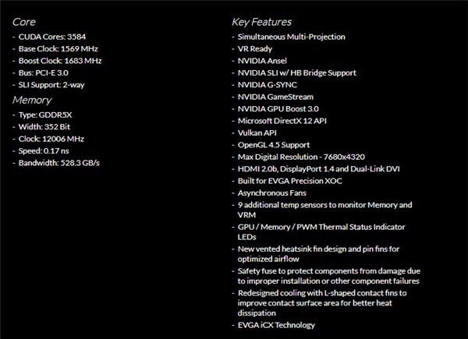The width and height of the screenshot is (468, 339).
Task: Select the CUDA Cores: 3584 line
Action: [x=57, y=37]
